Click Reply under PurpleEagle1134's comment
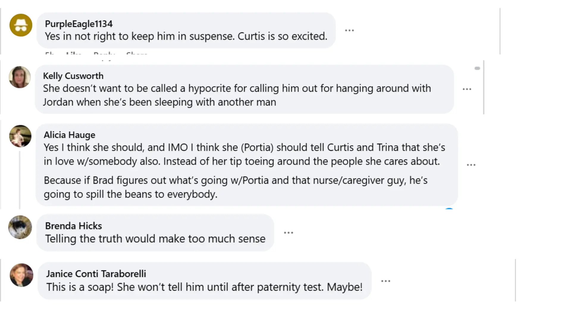 click(x=104, y=55)
